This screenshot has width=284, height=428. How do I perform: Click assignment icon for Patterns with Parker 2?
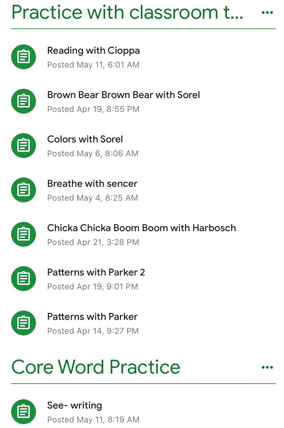point(24,279)
